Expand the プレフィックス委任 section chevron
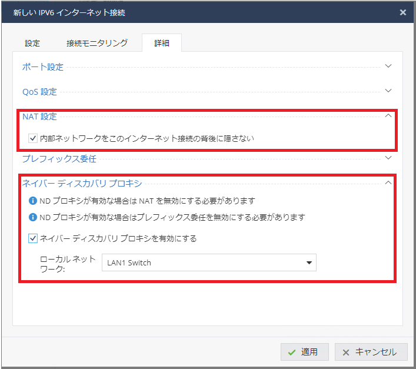The height and width of the screenshot is (369, 416). [x=388, y=157]
